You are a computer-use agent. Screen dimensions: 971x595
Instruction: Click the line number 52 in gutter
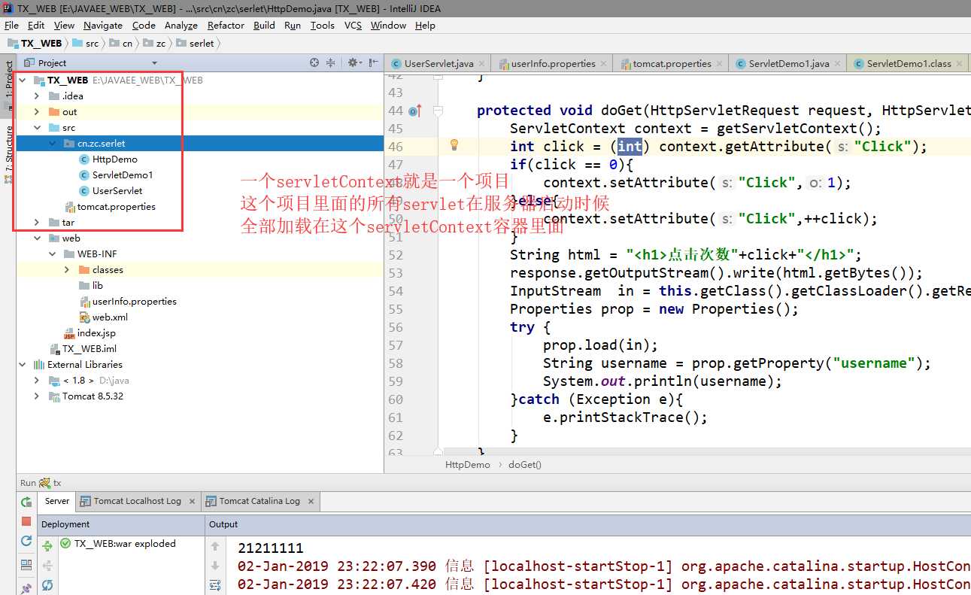tap(396, 255)
